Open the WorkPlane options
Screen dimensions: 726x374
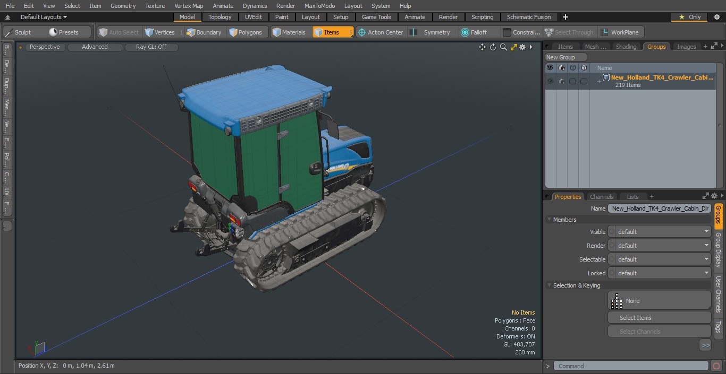pos(620,32)
